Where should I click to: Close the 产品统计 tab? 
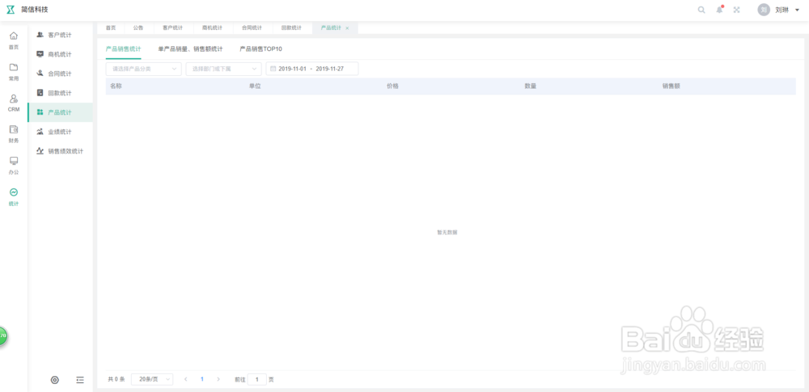[x=347, y=27]
